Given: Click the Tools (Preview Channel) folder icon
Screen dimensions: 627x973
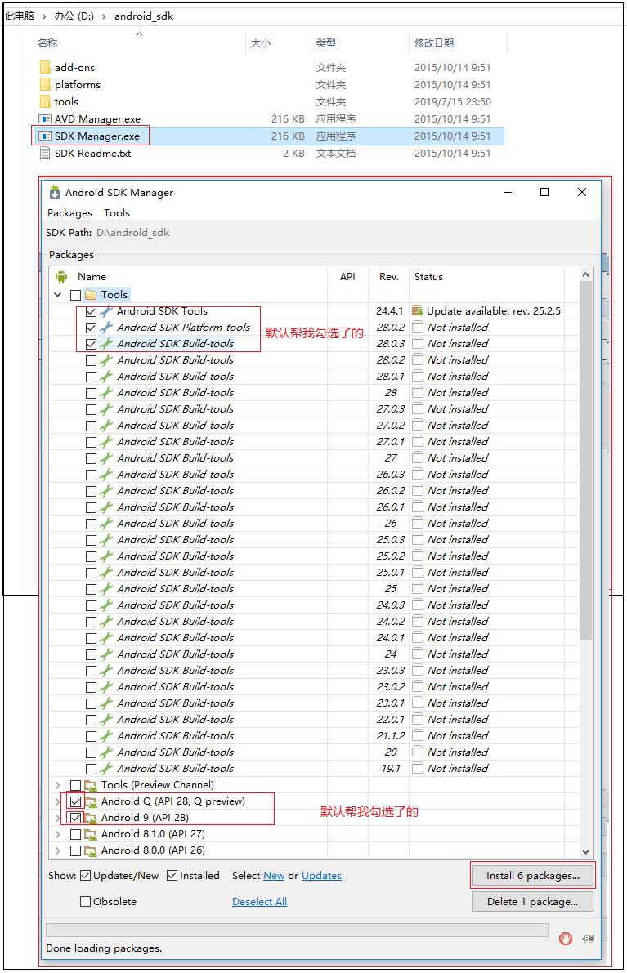Looking at the screenshot, I should click(91, 785).
